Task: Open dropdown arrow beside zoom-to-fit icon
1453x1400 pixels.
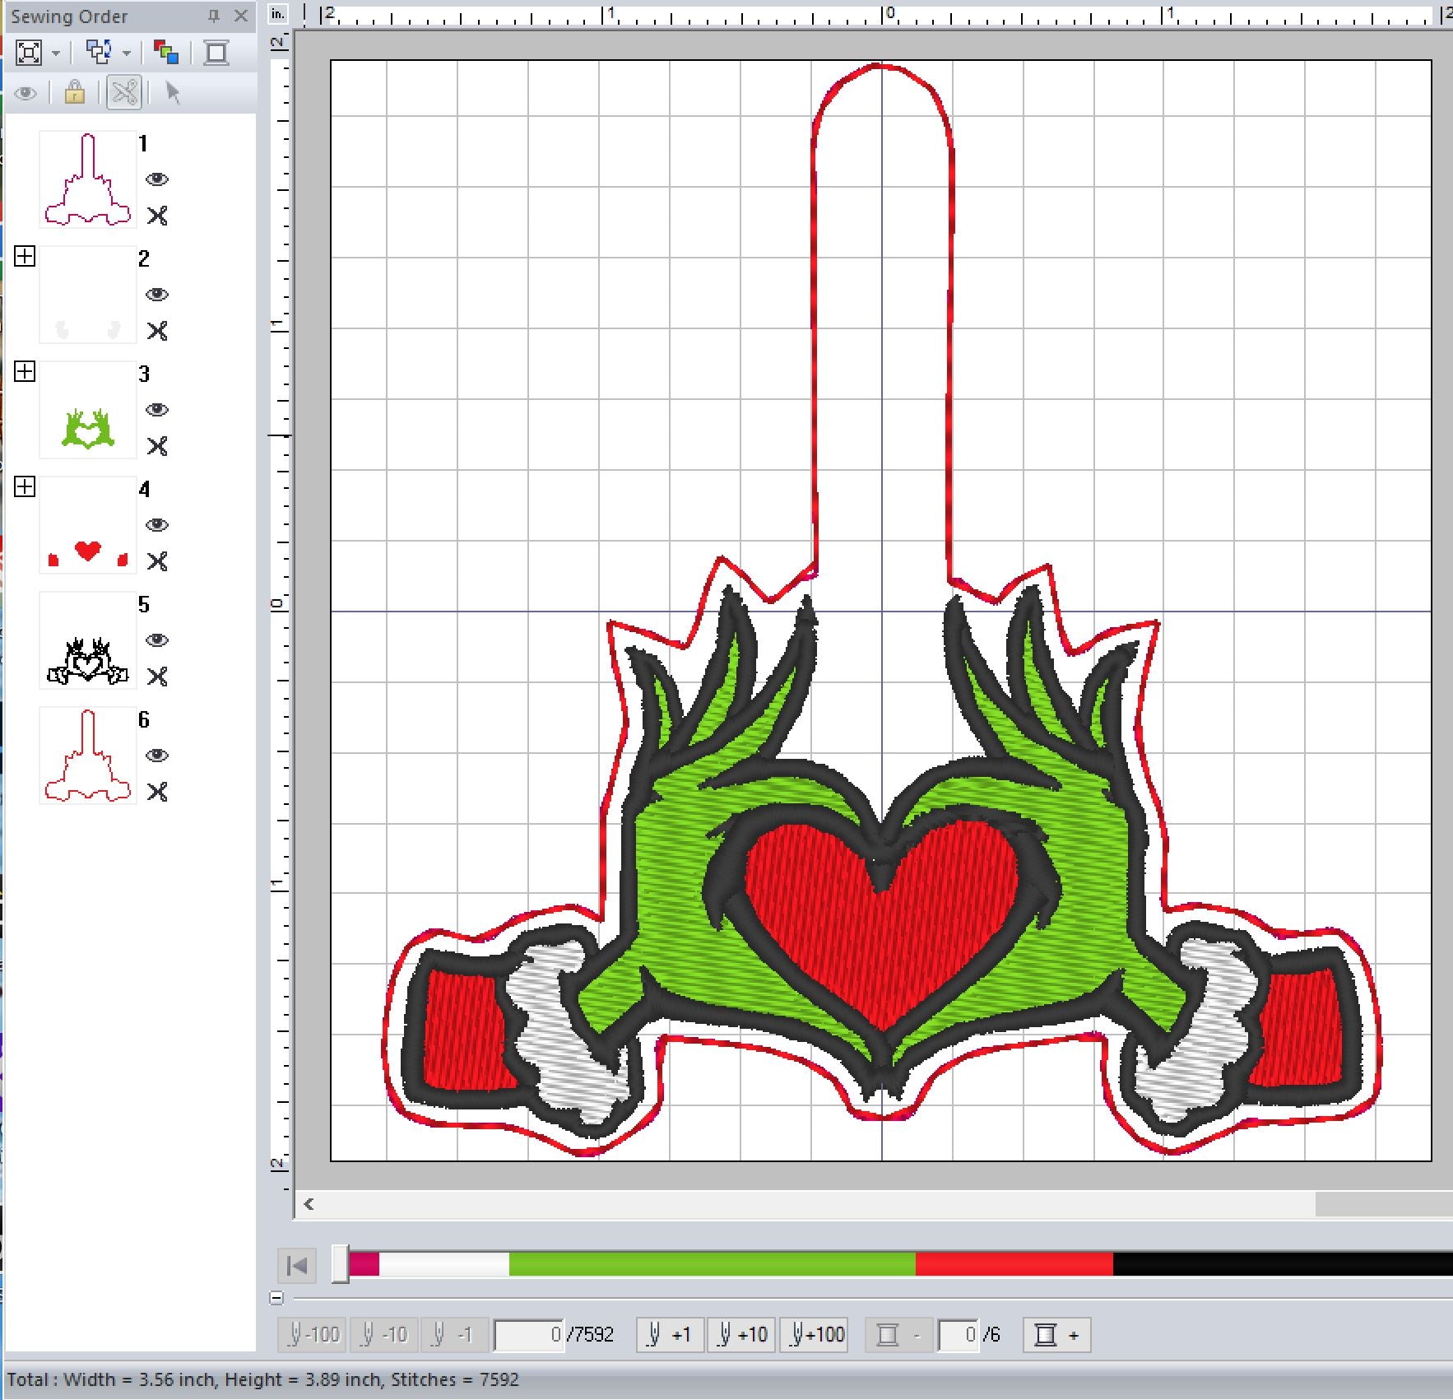Action: click(56, 54)
